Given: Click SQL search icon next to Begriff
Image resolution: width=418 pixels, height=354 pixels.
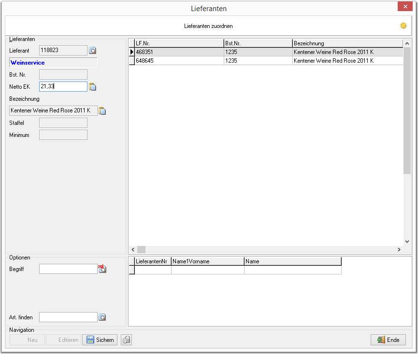Looking at the screenshot, I should tap(102, 269).
